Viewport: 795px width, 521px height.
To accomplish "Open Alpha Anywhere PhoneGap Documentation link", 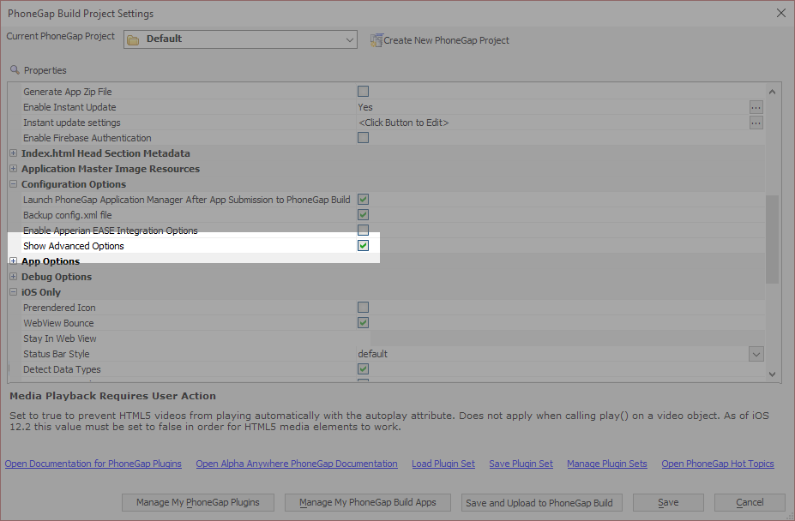I will point(297,464).
